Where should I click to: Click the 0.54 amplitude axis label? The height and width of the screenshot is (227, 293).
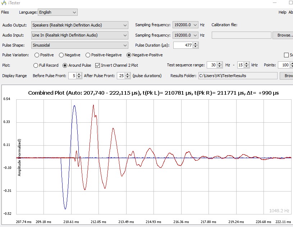pyautogui.click(x=7, y=99)
